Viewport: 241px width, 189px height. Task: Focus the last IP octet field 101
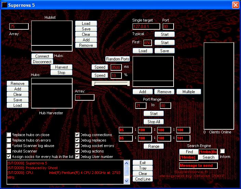click(x=183, y=138)
